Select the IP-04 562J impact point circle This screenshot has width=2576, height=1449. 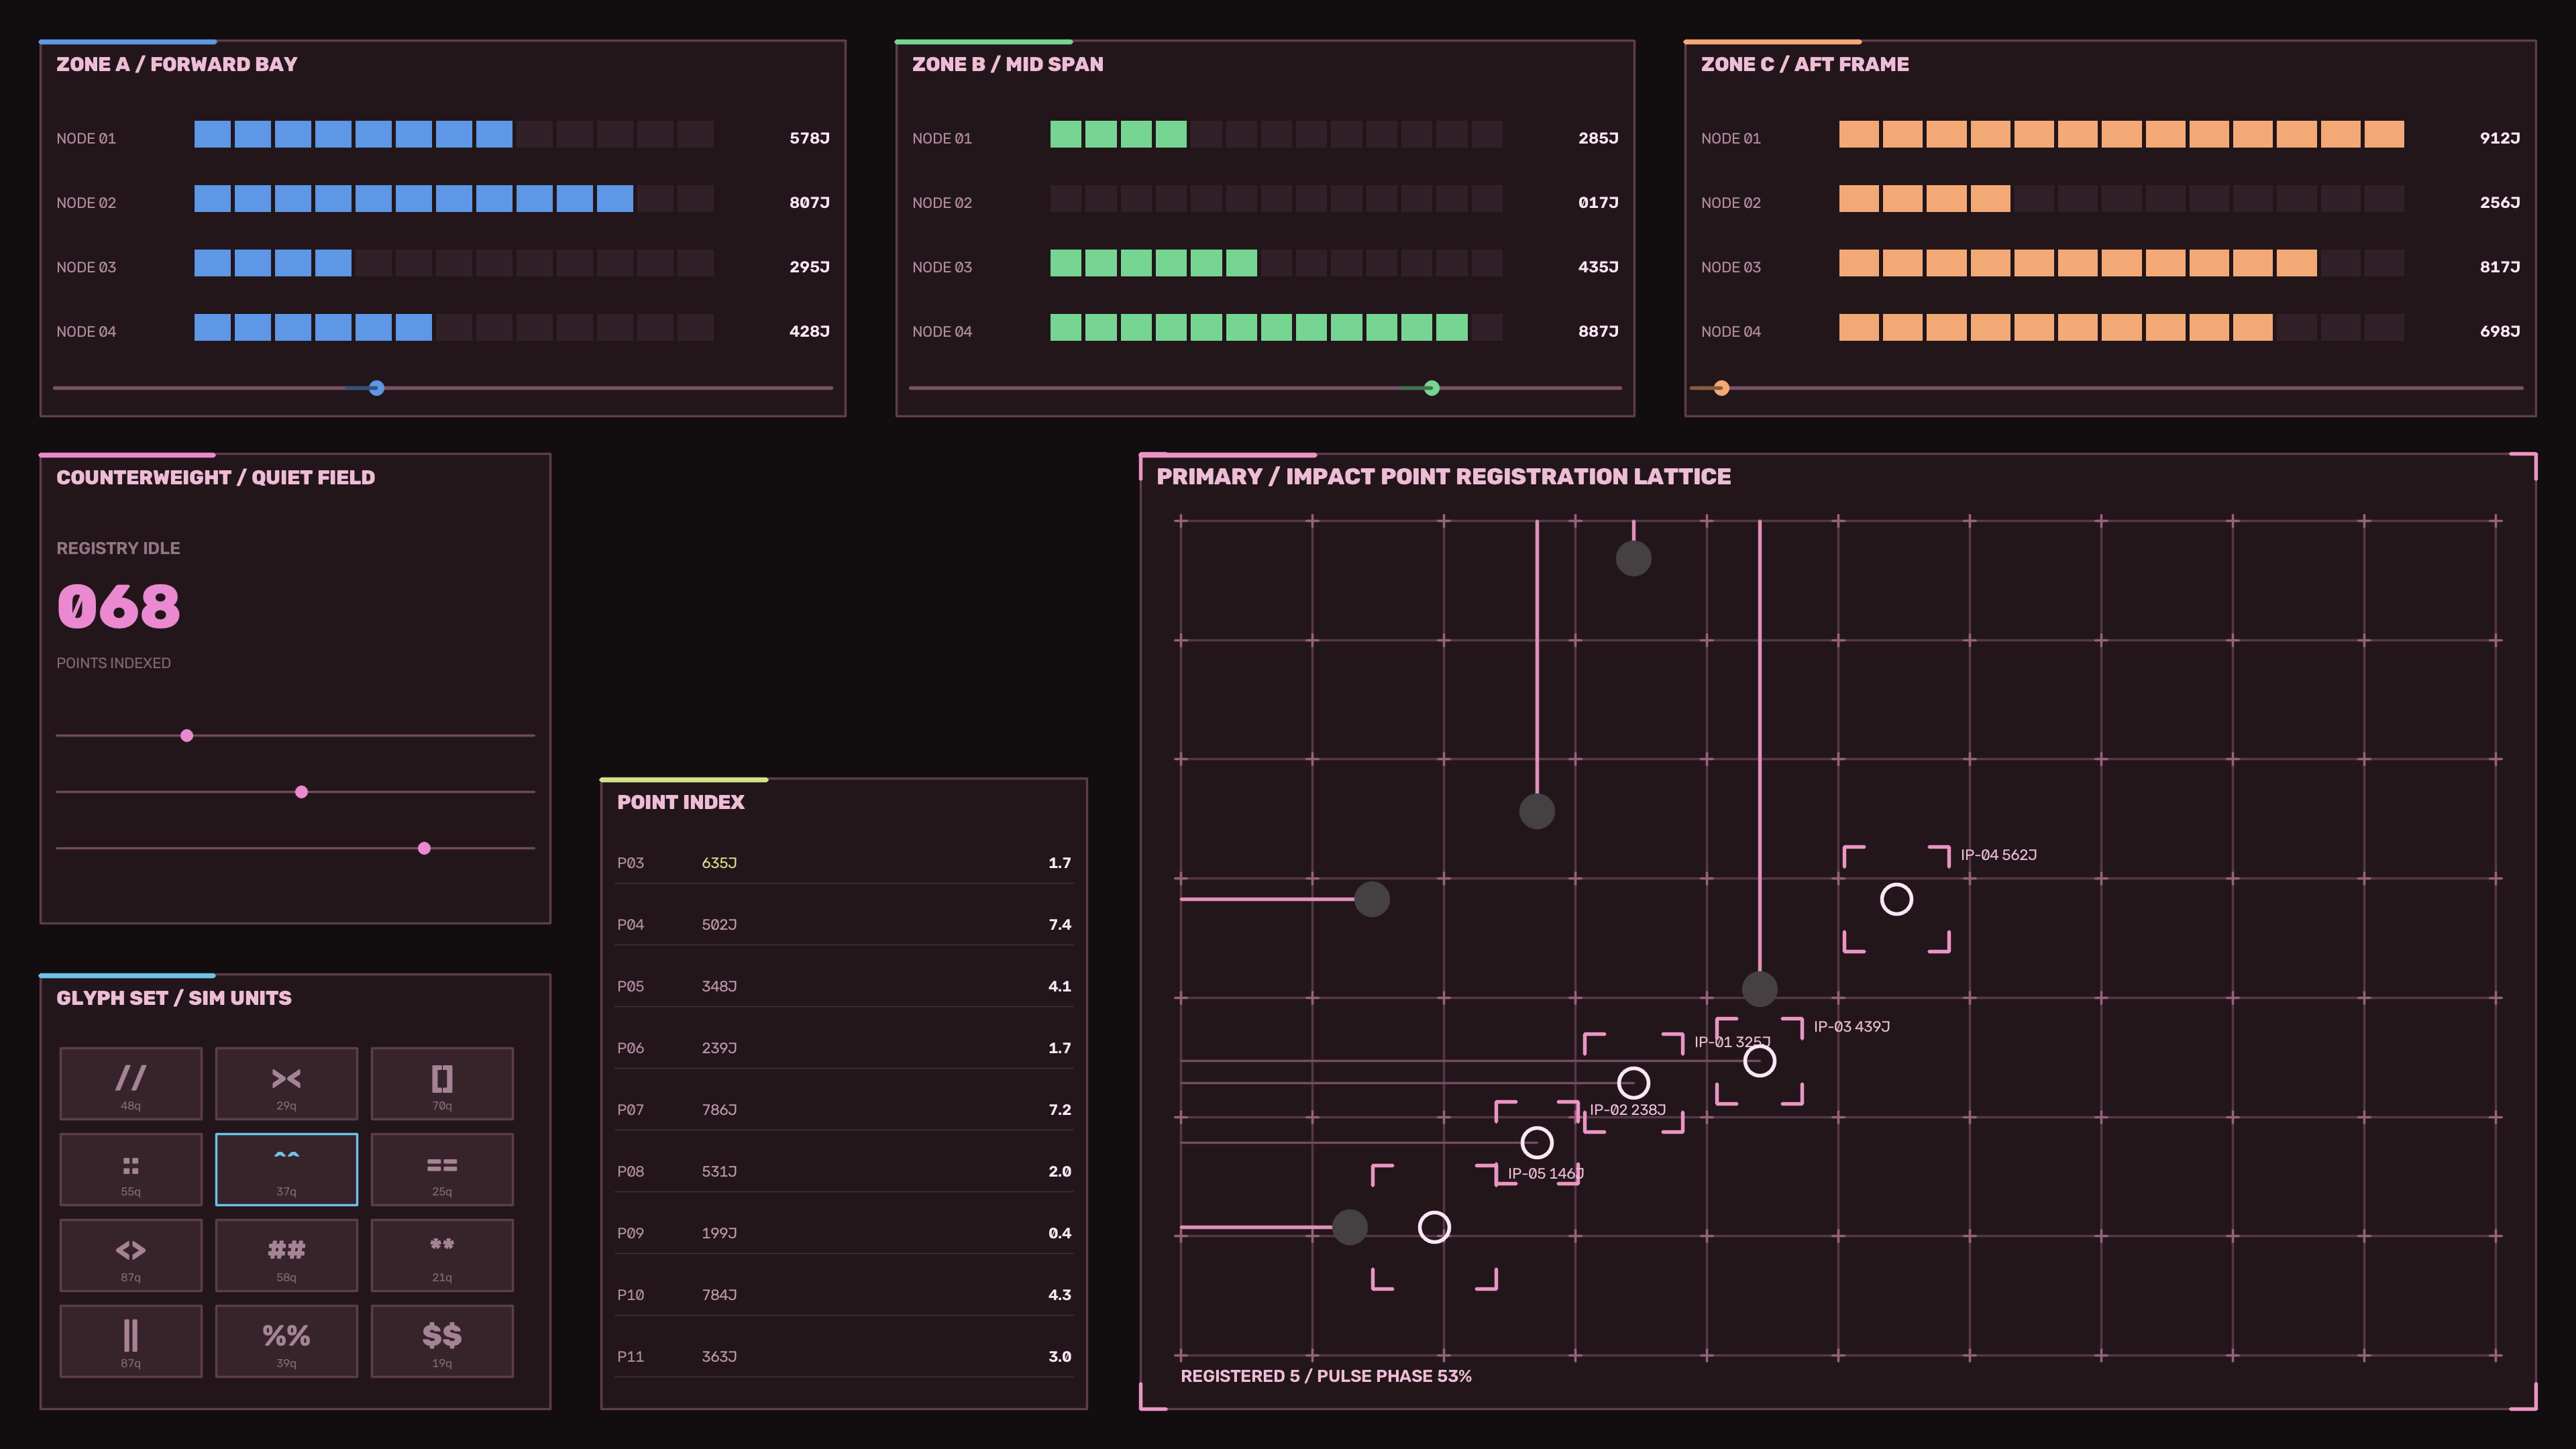click(x=1897, y=899)
